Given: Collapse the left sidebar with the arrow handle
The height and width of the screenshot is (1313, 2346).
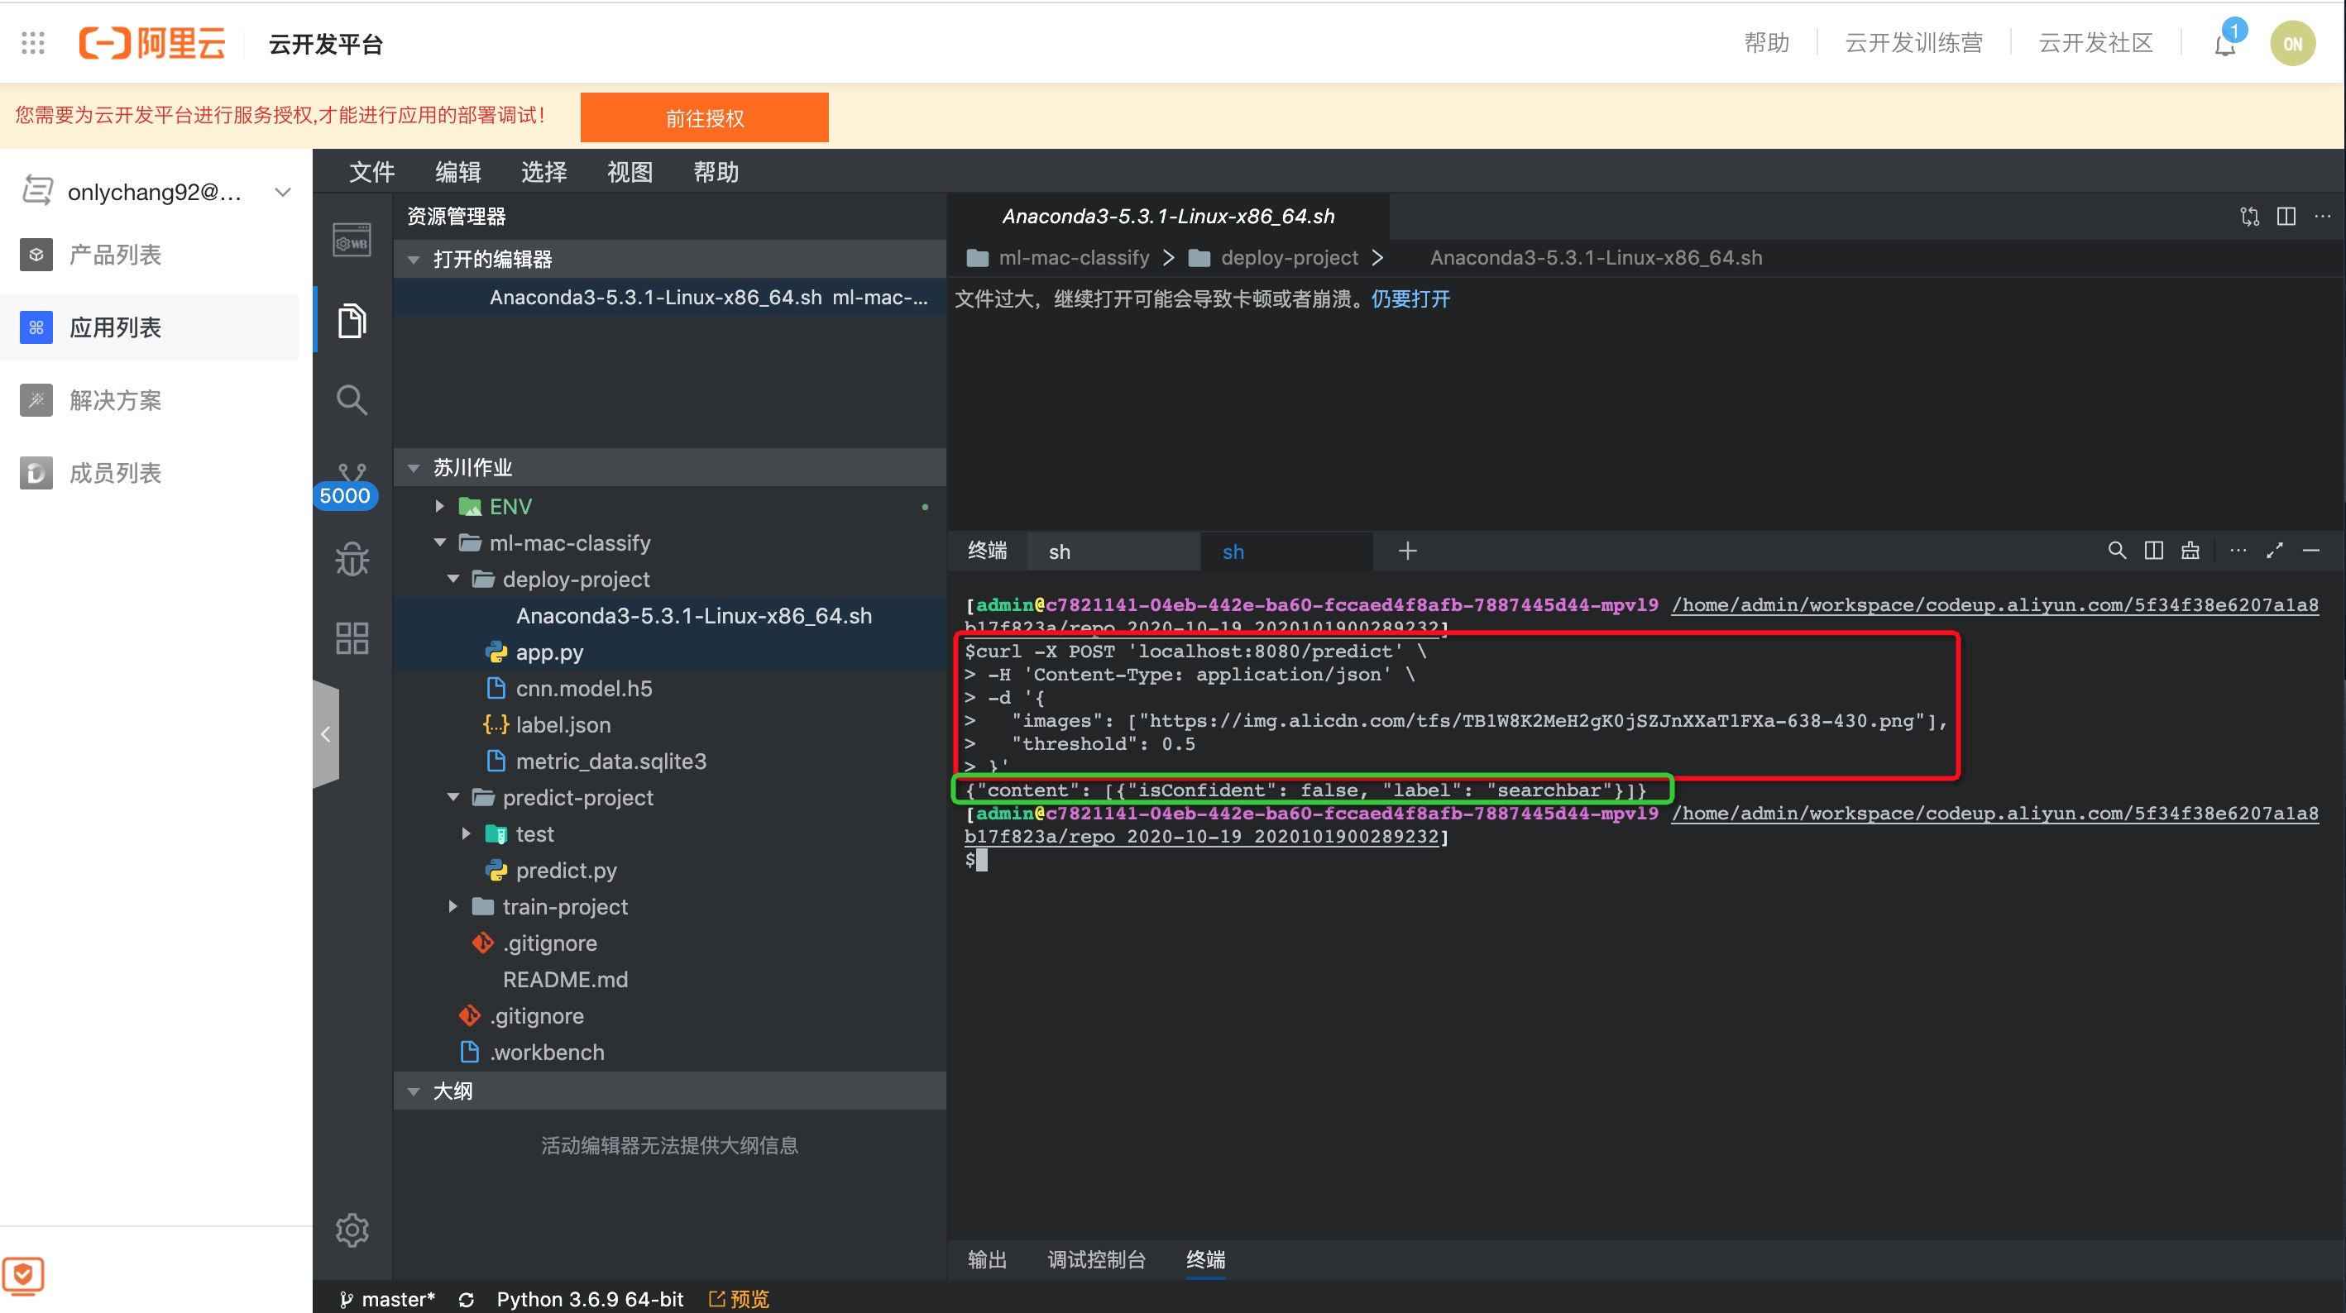Looking at the screenshot, I should 326,734.
